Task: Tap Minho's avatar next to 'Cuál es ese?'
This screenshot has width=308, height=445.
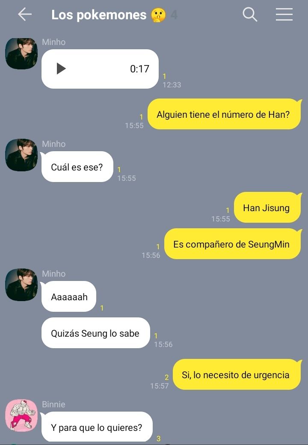Action: pos(21,155)
